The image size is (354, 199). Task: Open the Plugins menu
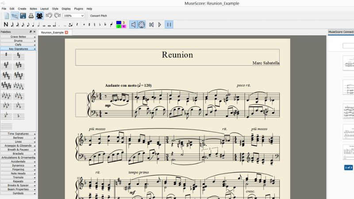click(x=79, y=9)
